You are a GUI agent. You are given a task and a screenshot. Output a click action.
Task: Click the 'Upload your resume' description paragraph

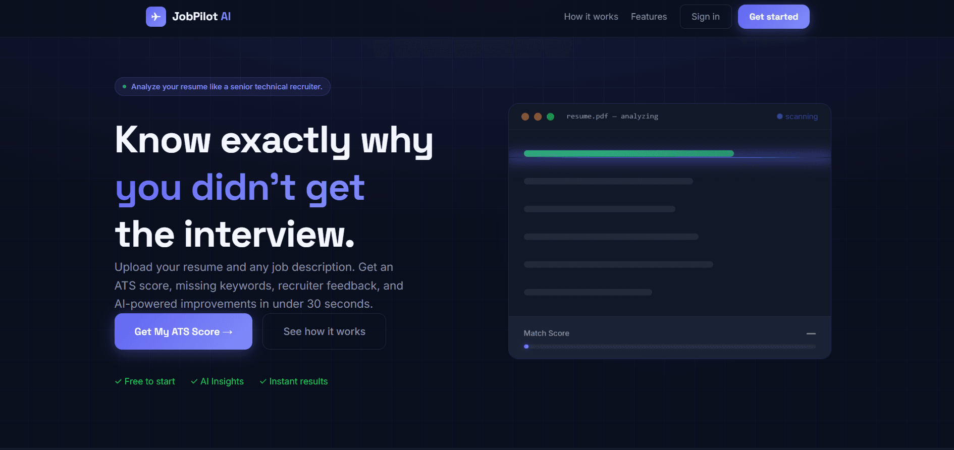click(x=259, y=286)
